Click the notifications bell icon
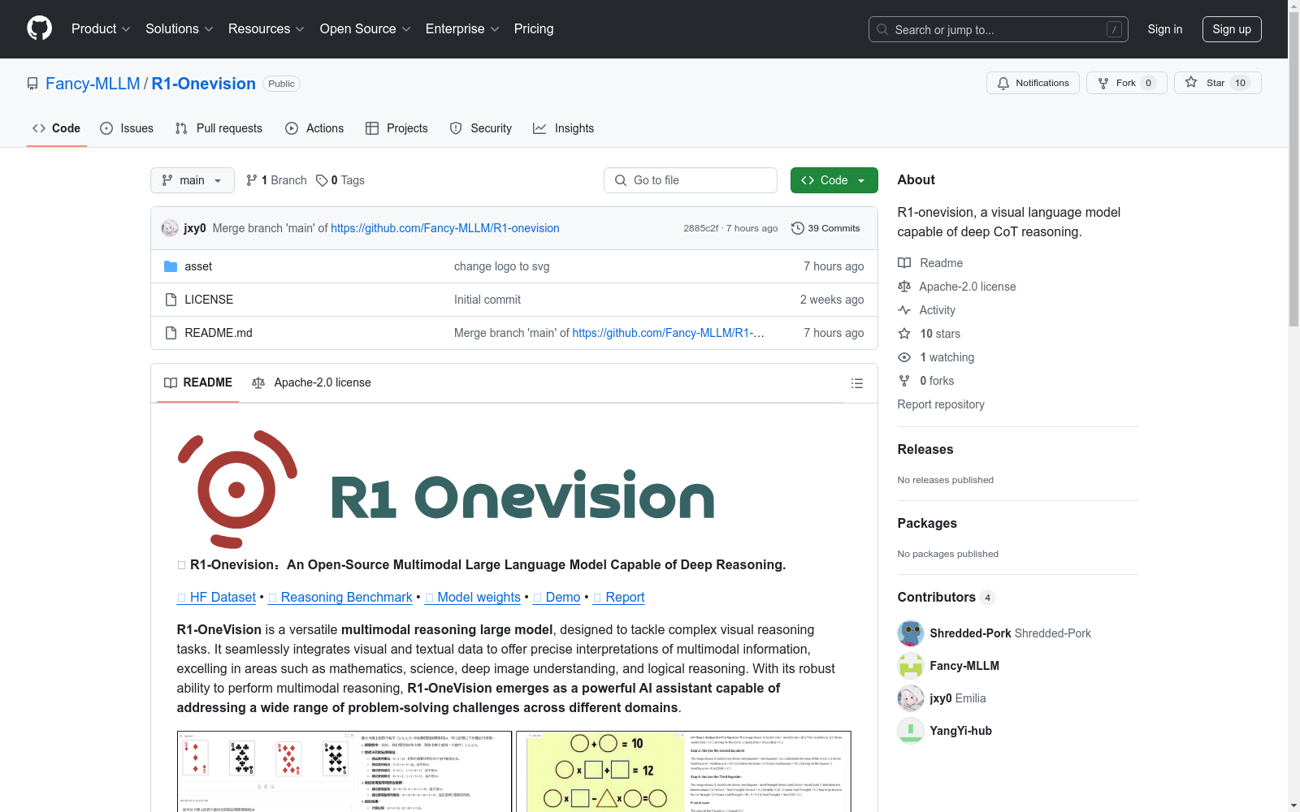This screenshot has height=812, width=1300. tap(1003, 83)
